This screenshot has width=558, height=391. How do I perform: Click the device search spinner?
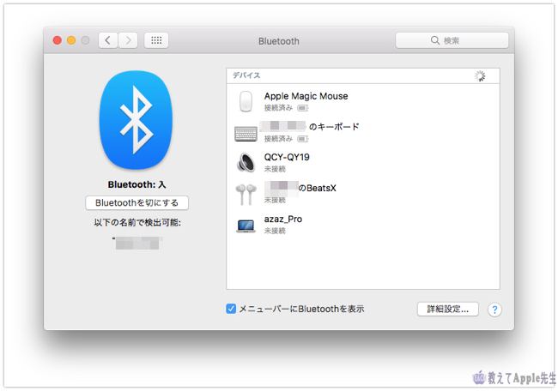[x=480, y=75]
